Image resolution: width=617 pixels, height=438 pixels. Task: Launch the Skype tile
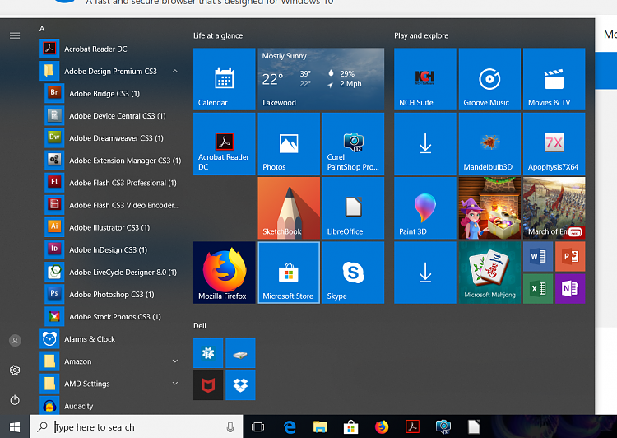click(x=354, y=273)
